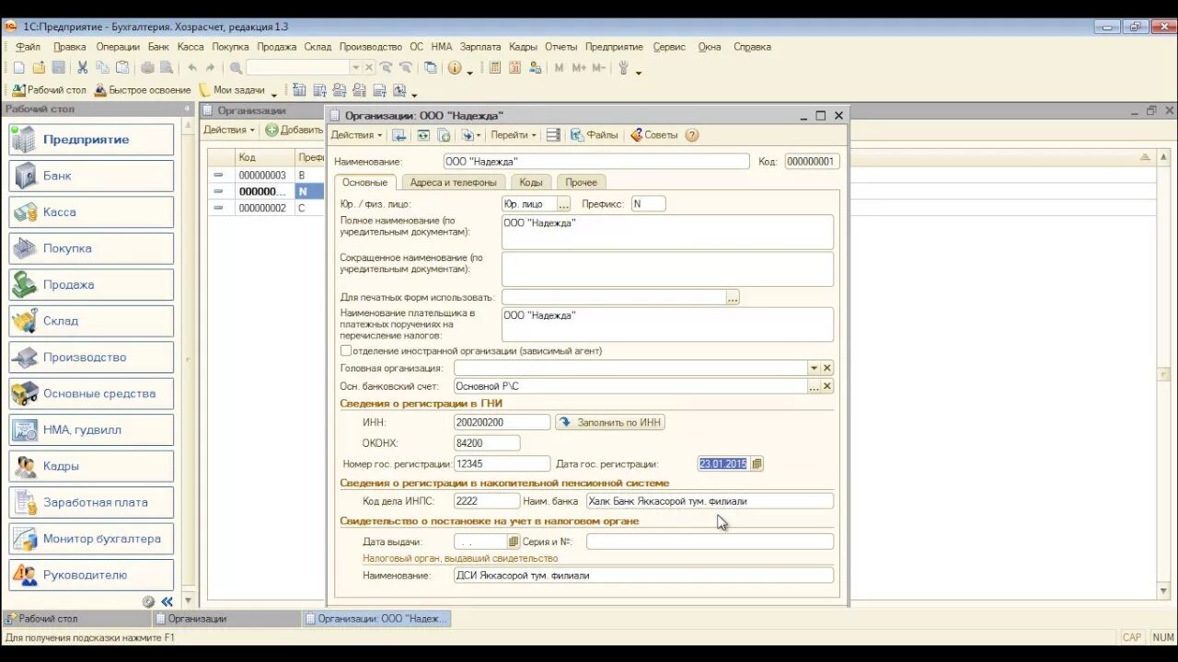The height and width of the screenshot is (662, 1178).
Task: Expand the search field dropdown in main toolbar
Action: point(355,68)
